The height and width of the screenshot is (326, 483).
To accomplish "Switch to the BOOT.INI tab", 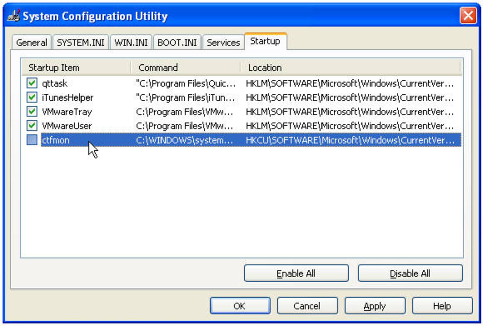I will tap(177, 42).
